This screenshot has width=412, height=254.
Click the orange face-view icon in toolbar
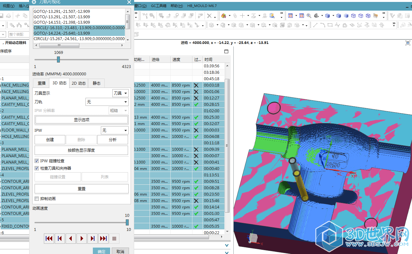coord(376,15)
